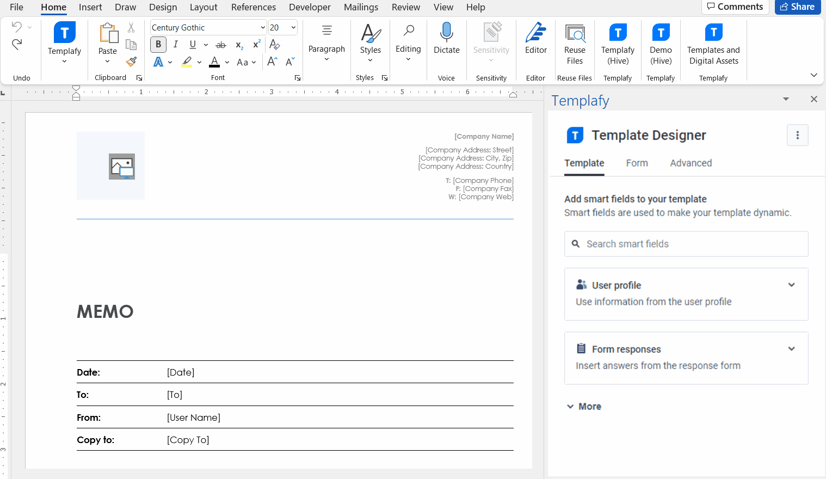Click the MEMO heading text
The height and width of the screenshot is (479, 826).
[105, 312]
